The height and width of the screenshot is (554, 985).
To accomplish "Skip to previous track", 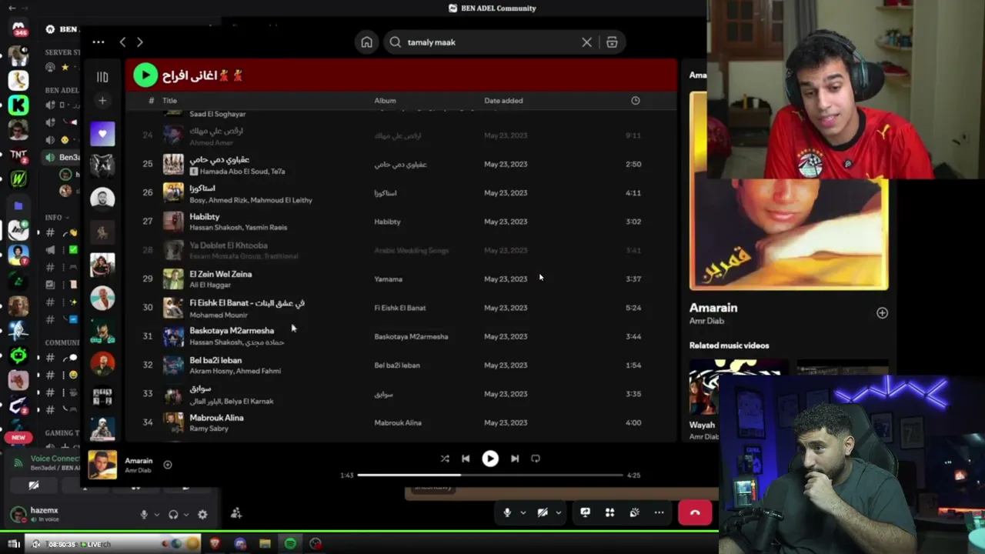I will (x=466, y=459).
